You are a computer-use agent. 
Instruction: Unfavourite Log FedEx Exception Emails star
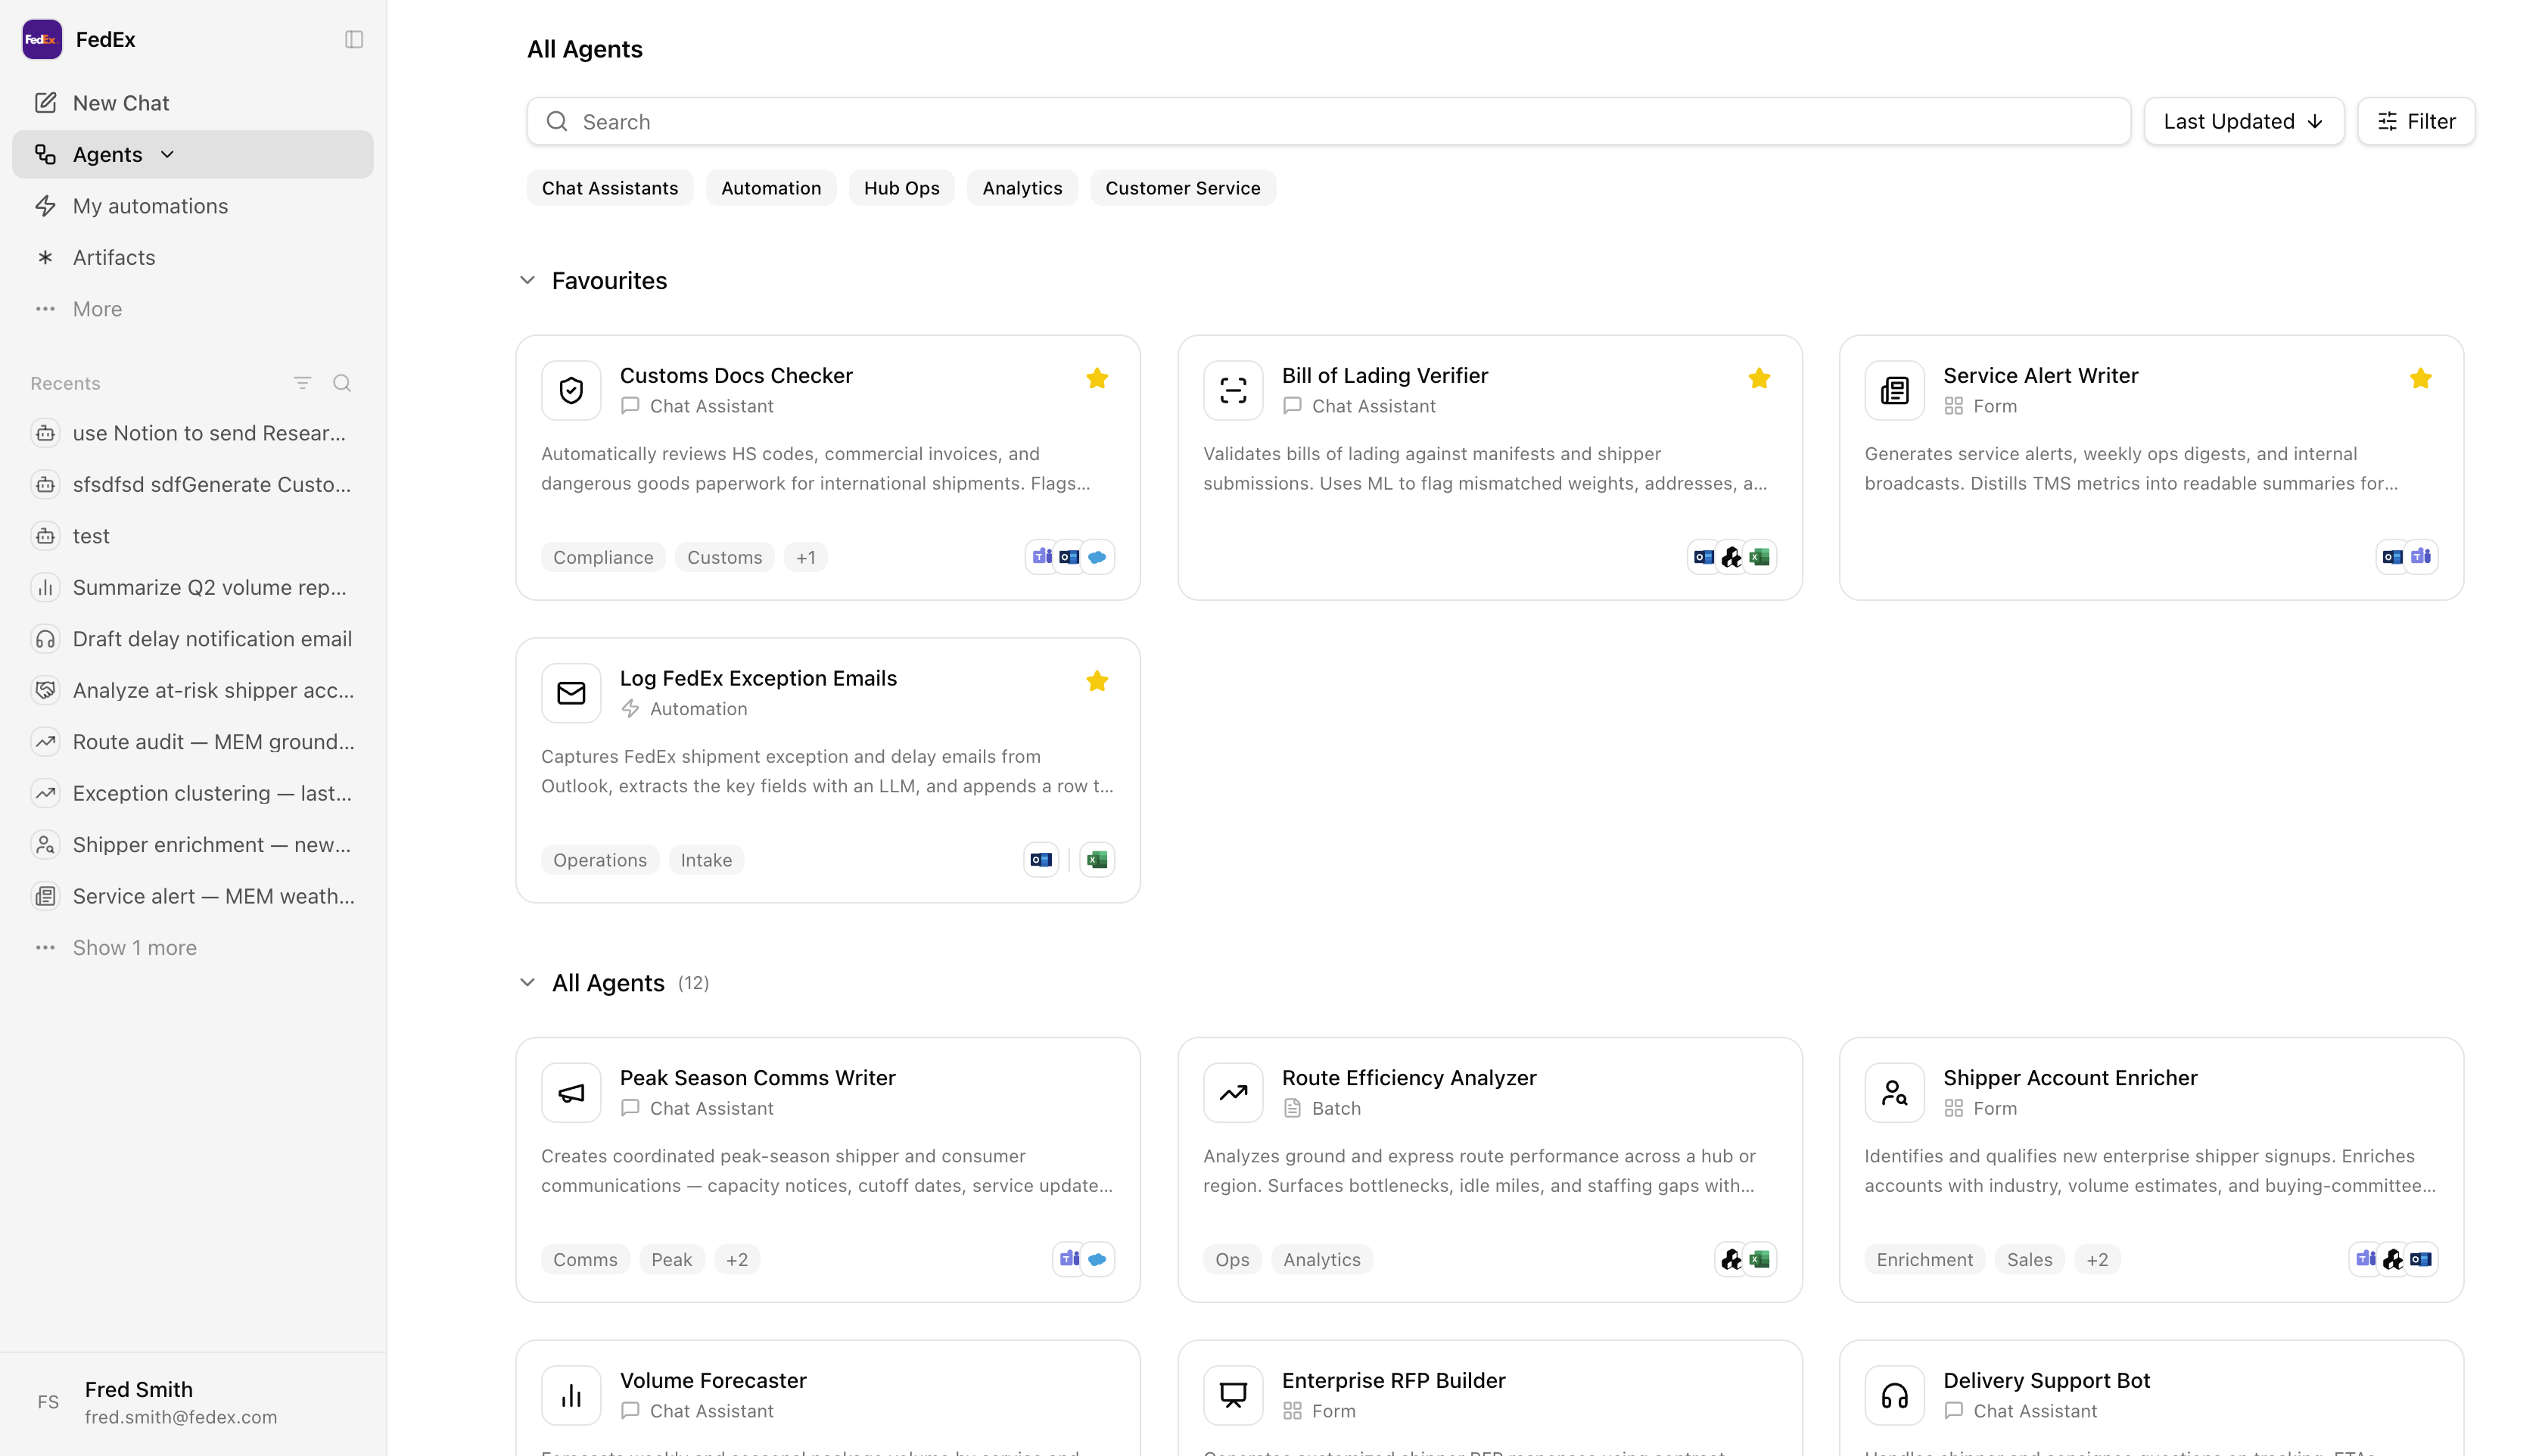tap(1097, 681)
